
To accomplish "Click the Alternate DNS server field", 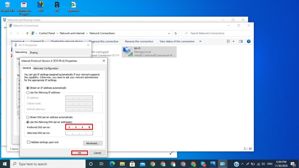I will click(79, 133).
